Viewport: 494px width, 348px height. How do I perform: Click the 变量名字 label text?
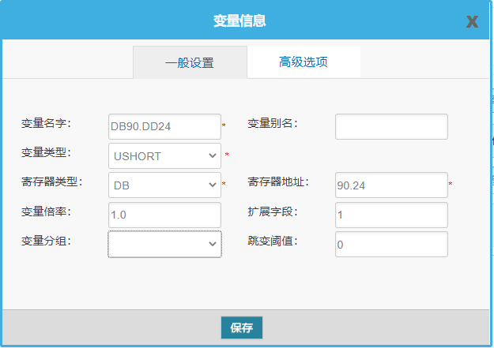coord(47,123)
